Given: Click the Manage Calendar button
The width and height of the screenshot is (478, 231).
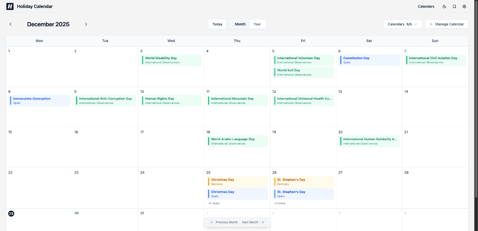Looking at the screenshot, I should click(447, 24).
